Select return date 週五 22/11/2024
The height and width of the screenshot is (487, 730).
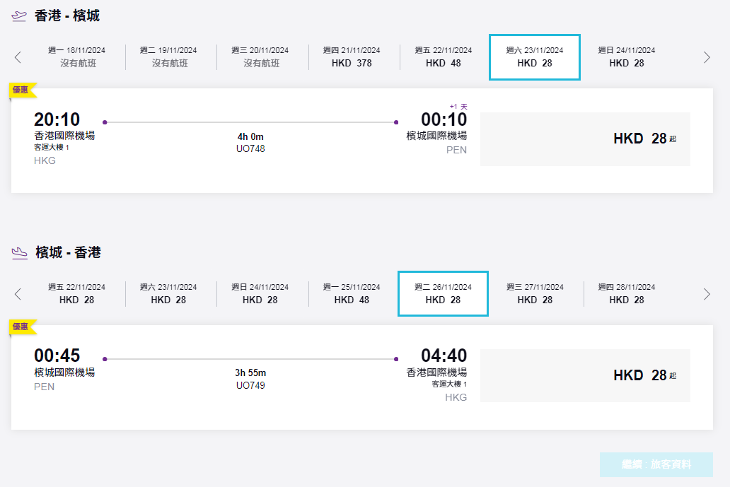[76, 294]
